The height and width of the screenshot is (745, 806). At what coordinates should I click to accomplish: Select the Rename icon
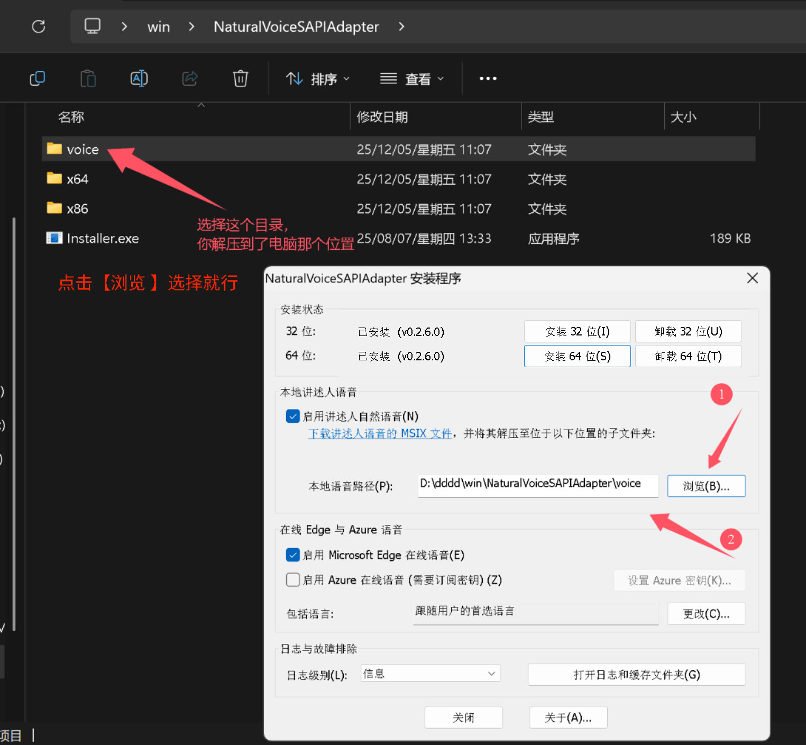(x=139, y=78)
